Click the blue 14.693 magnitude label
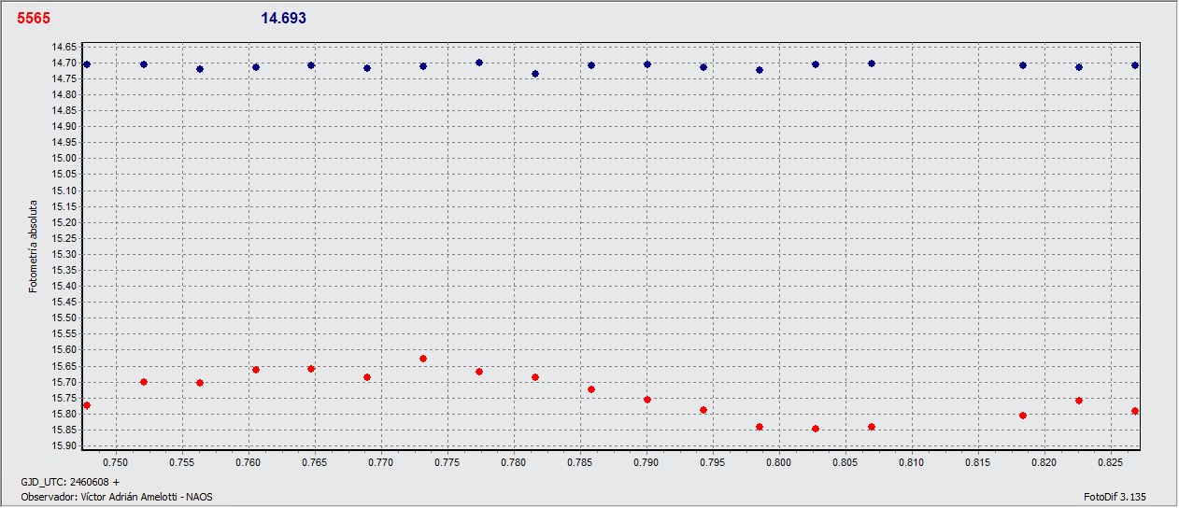Screen dimensions: 1179x508 point(283,19)
